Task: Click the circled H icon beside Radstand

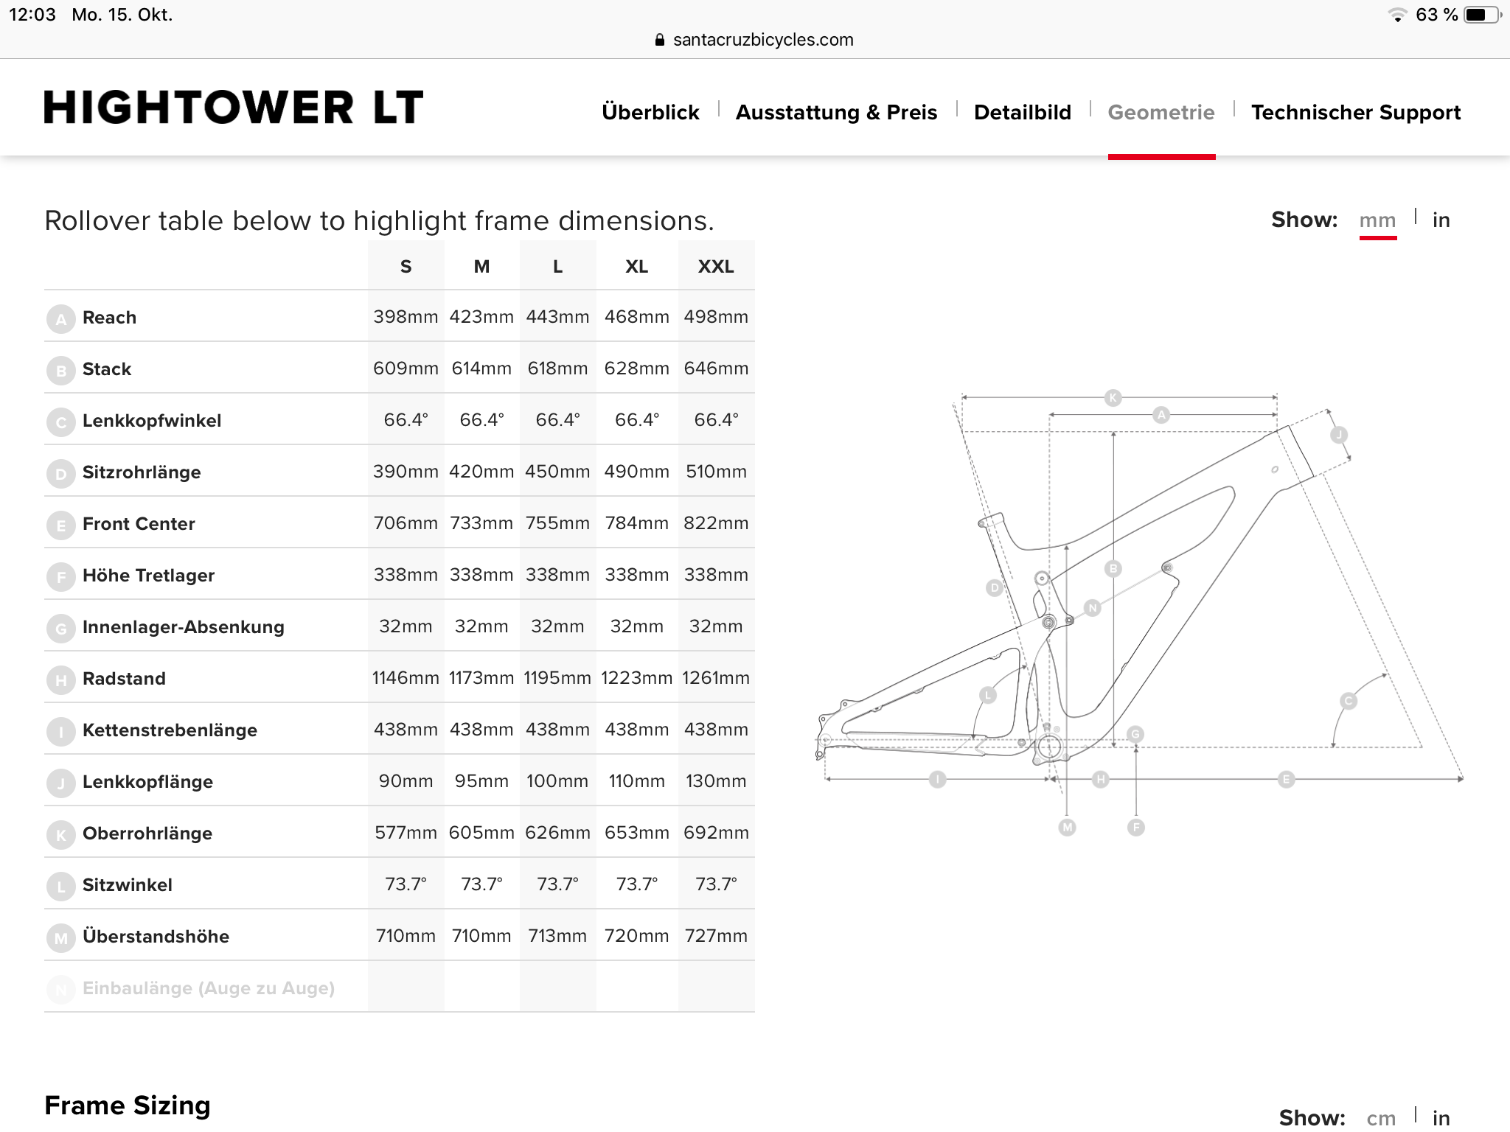Action: (x=61, y=680)
